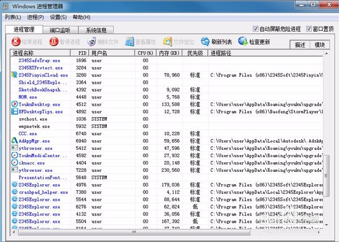Open the 帮助(H) menu
Screen dimensions: 339x242
[81, 17]
